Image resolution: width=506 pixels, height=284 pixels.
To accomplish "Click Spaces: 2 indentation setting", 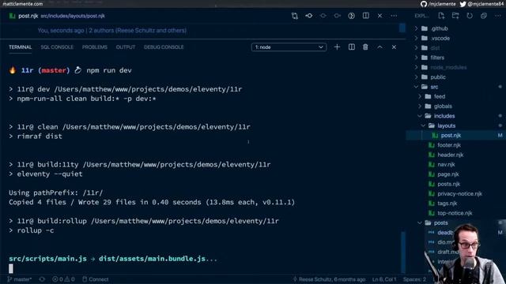I will [414, 279].
